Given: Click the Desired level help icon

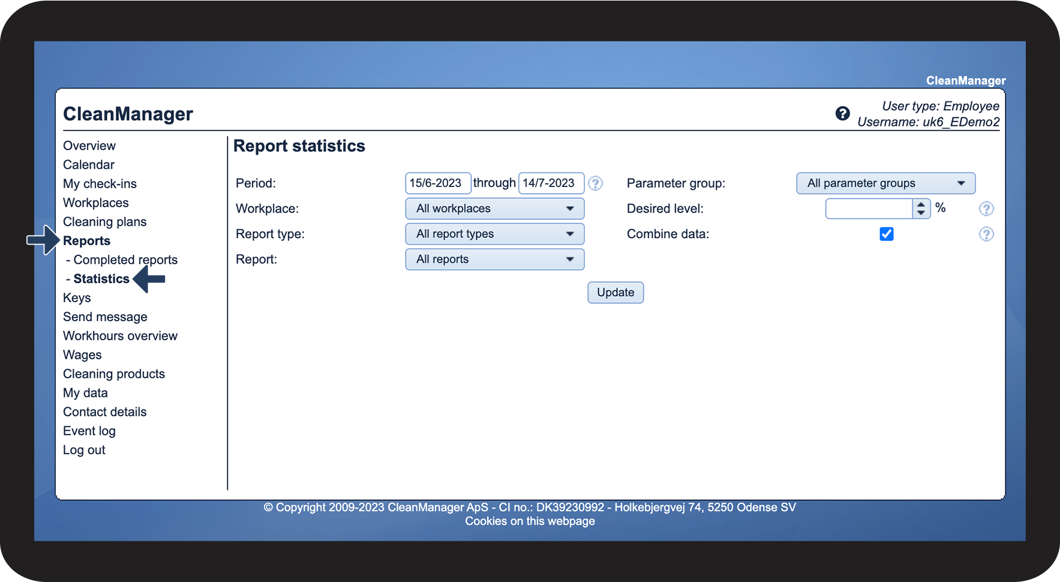Looking at the screenshot, I should (986, 209).
